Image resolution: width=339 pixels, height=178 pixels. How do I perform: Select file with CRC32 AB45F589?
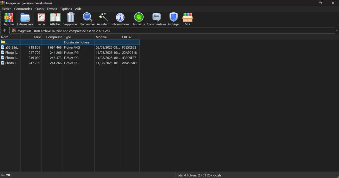tap(70, 63)
